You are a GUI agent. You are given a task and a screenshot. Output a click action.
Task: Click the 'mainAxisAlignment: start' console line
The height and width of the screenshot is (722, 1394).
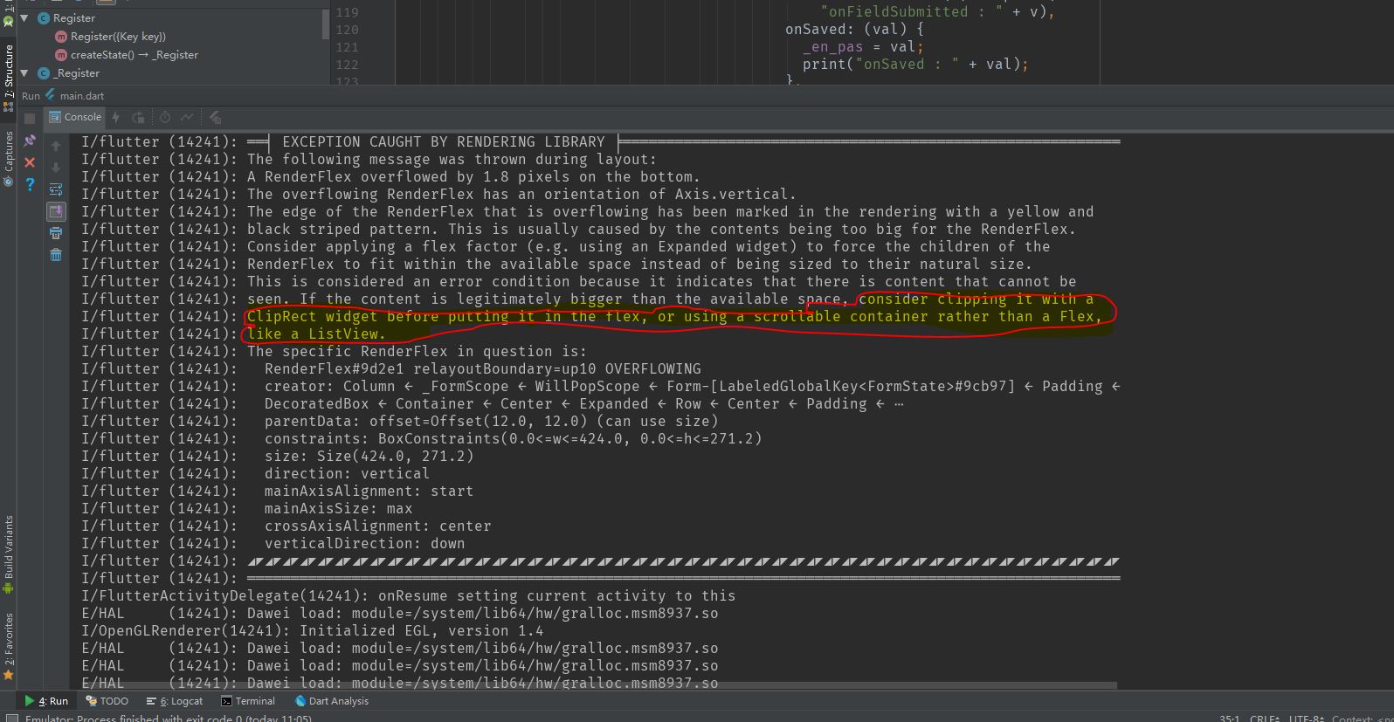369,491
